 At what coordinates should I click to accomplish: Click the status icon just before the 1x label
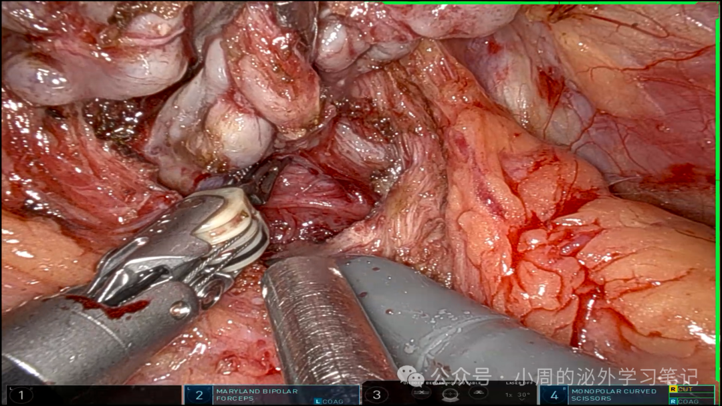tap(479, 393)
